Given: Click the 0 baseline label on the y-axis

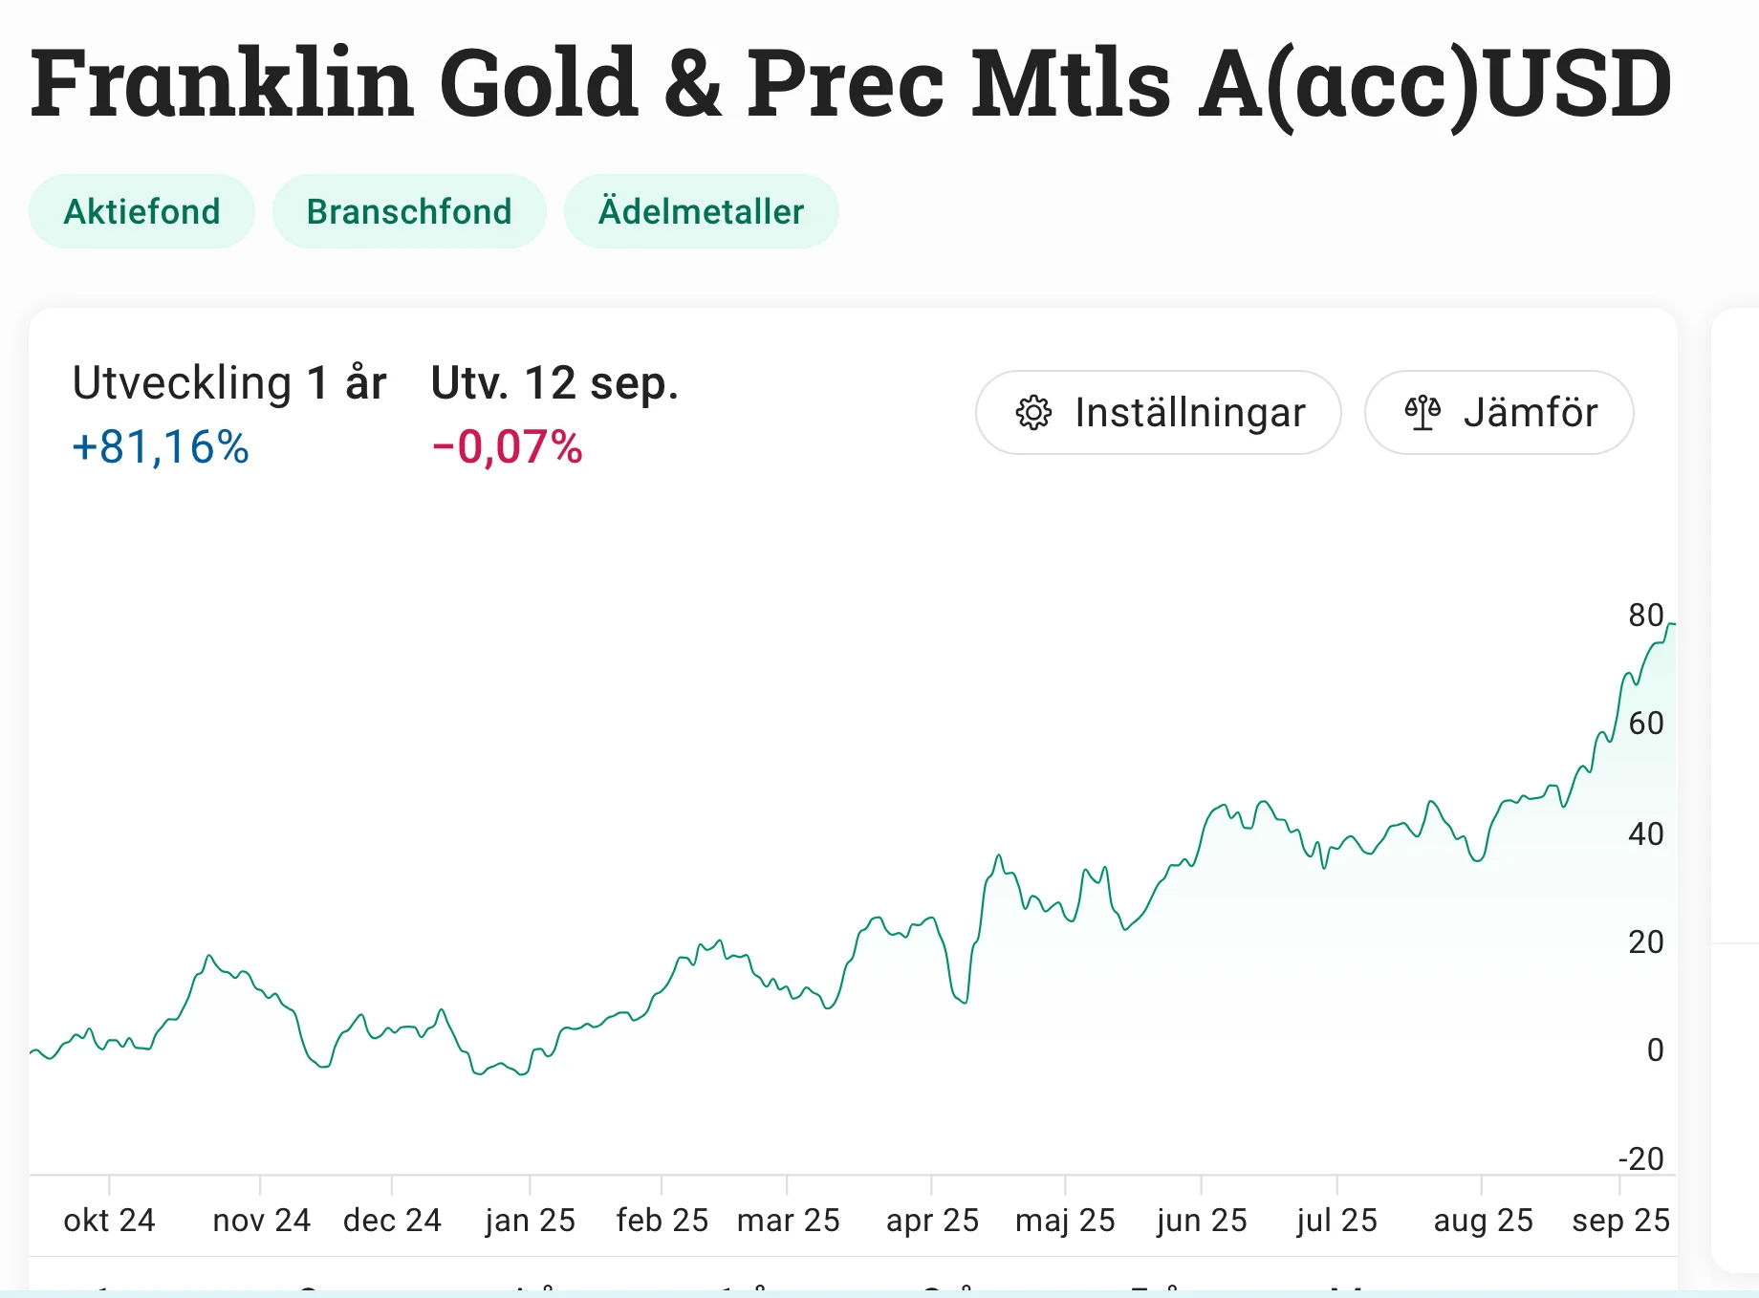Looking at the screenshot, I should [x=1655, y=1050].
